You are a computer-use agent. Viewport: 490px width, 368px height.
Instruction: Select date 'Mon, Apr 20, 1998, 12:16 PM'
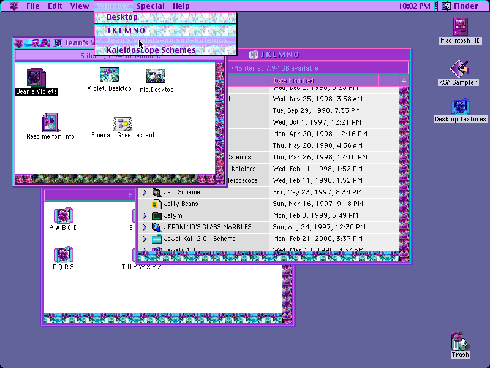click(320, 134)
